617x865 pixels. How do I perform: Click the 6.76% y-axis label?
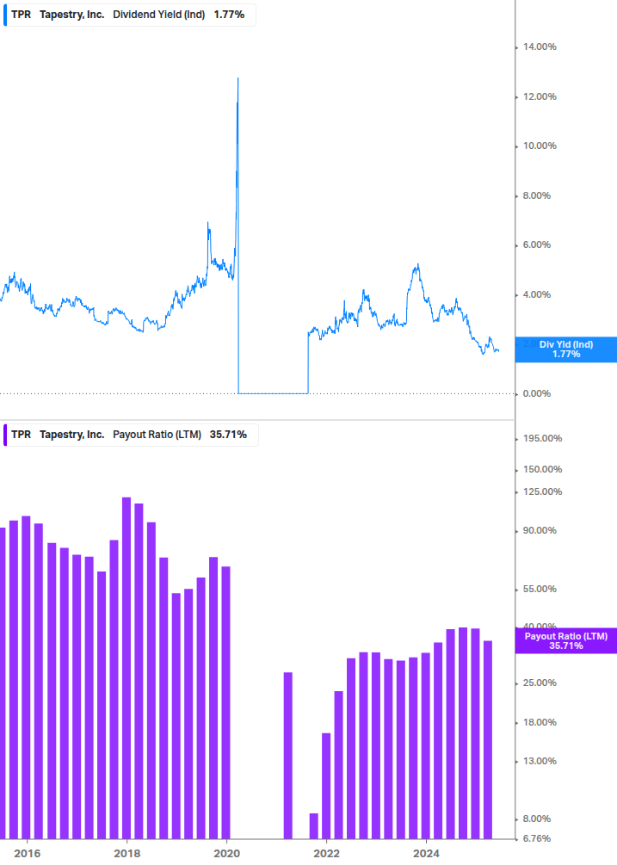[537, 838]
